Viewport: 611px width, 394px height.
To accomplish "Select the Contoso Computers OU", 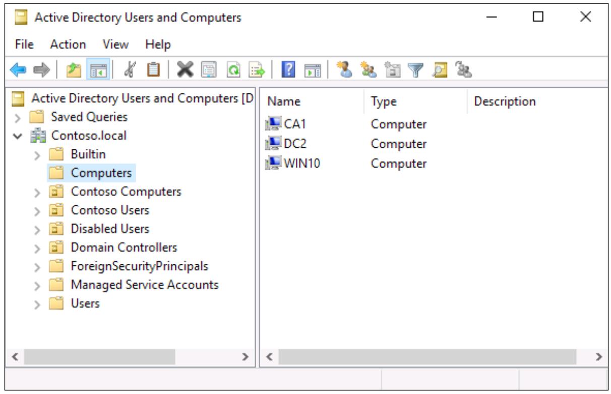I will pyautogui.click(x=126, y=192).
